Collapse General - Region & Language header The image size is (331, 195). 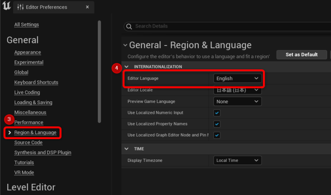tap(125, 45)
